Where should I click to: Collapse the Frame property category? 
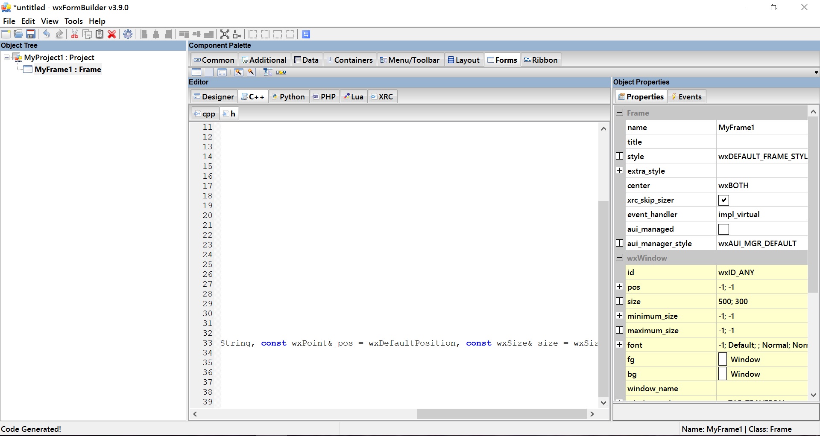tap(619, 113)
